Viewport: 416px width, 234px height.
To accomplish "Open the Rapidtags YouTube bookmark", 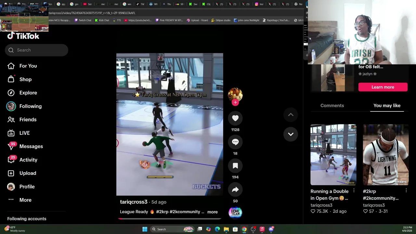I will coord(276,20).
